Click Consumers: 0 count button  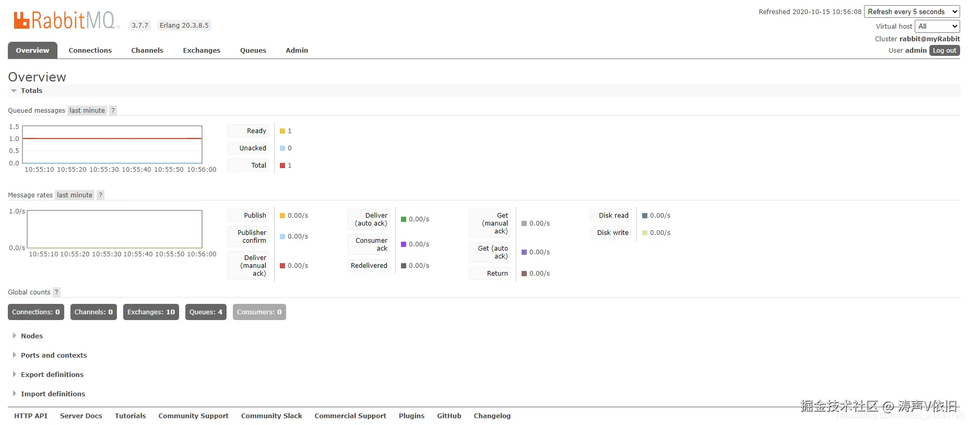(259, 312)
